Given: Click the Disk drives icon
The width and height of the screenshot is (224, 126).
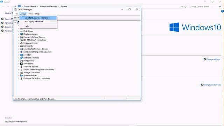Looking at the screenshot, I should [21, 31].
